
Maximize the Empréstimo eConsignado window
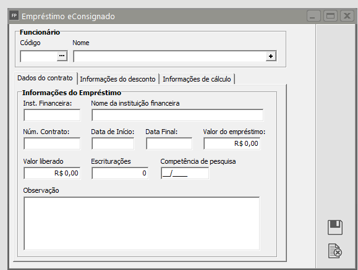tap(330, 16)
